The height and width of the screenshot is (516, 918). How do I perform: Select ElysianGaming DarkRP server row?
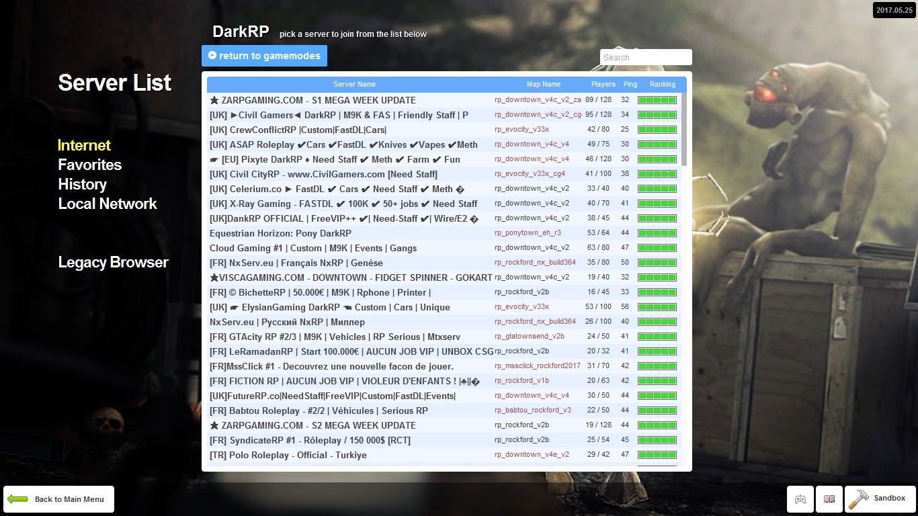tap(444, 307)
